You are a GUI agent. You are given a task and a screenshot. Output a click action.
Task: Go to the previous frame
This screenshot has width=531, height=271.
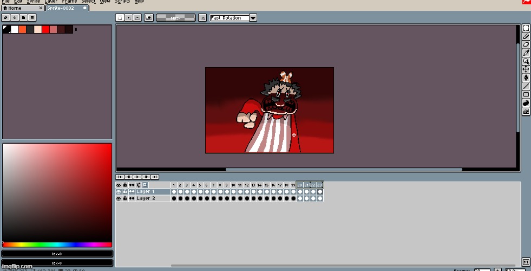coord(128,177)
